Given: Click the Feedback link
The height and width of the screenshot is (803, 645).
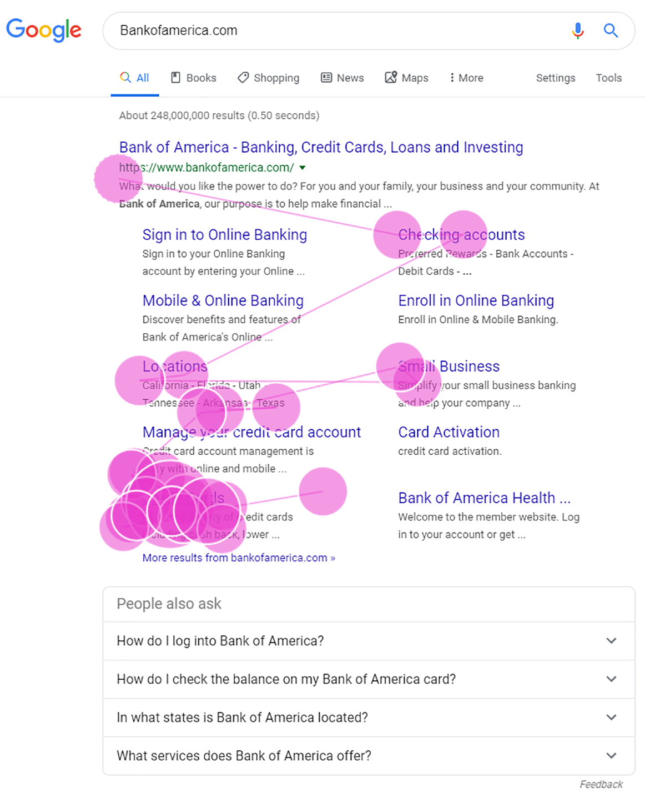Looking at the screenshot, I should coord(601,784).
